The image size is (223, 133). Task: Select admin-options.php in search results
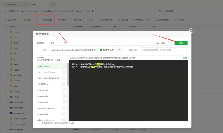[x=51, y=120]
